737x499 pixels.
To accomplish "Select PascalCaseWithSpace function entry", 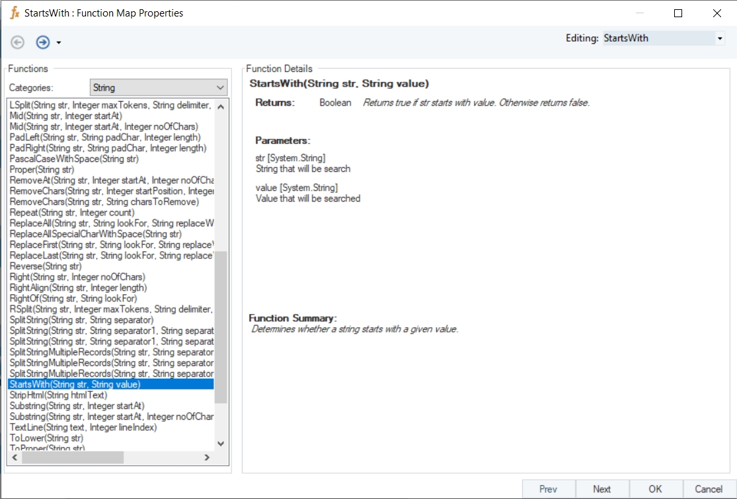I will coord(74,159).
